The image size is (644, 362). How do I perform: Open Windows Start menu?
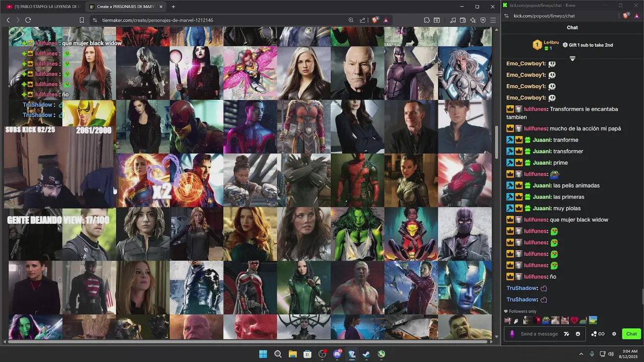click(x=263, y=354)
